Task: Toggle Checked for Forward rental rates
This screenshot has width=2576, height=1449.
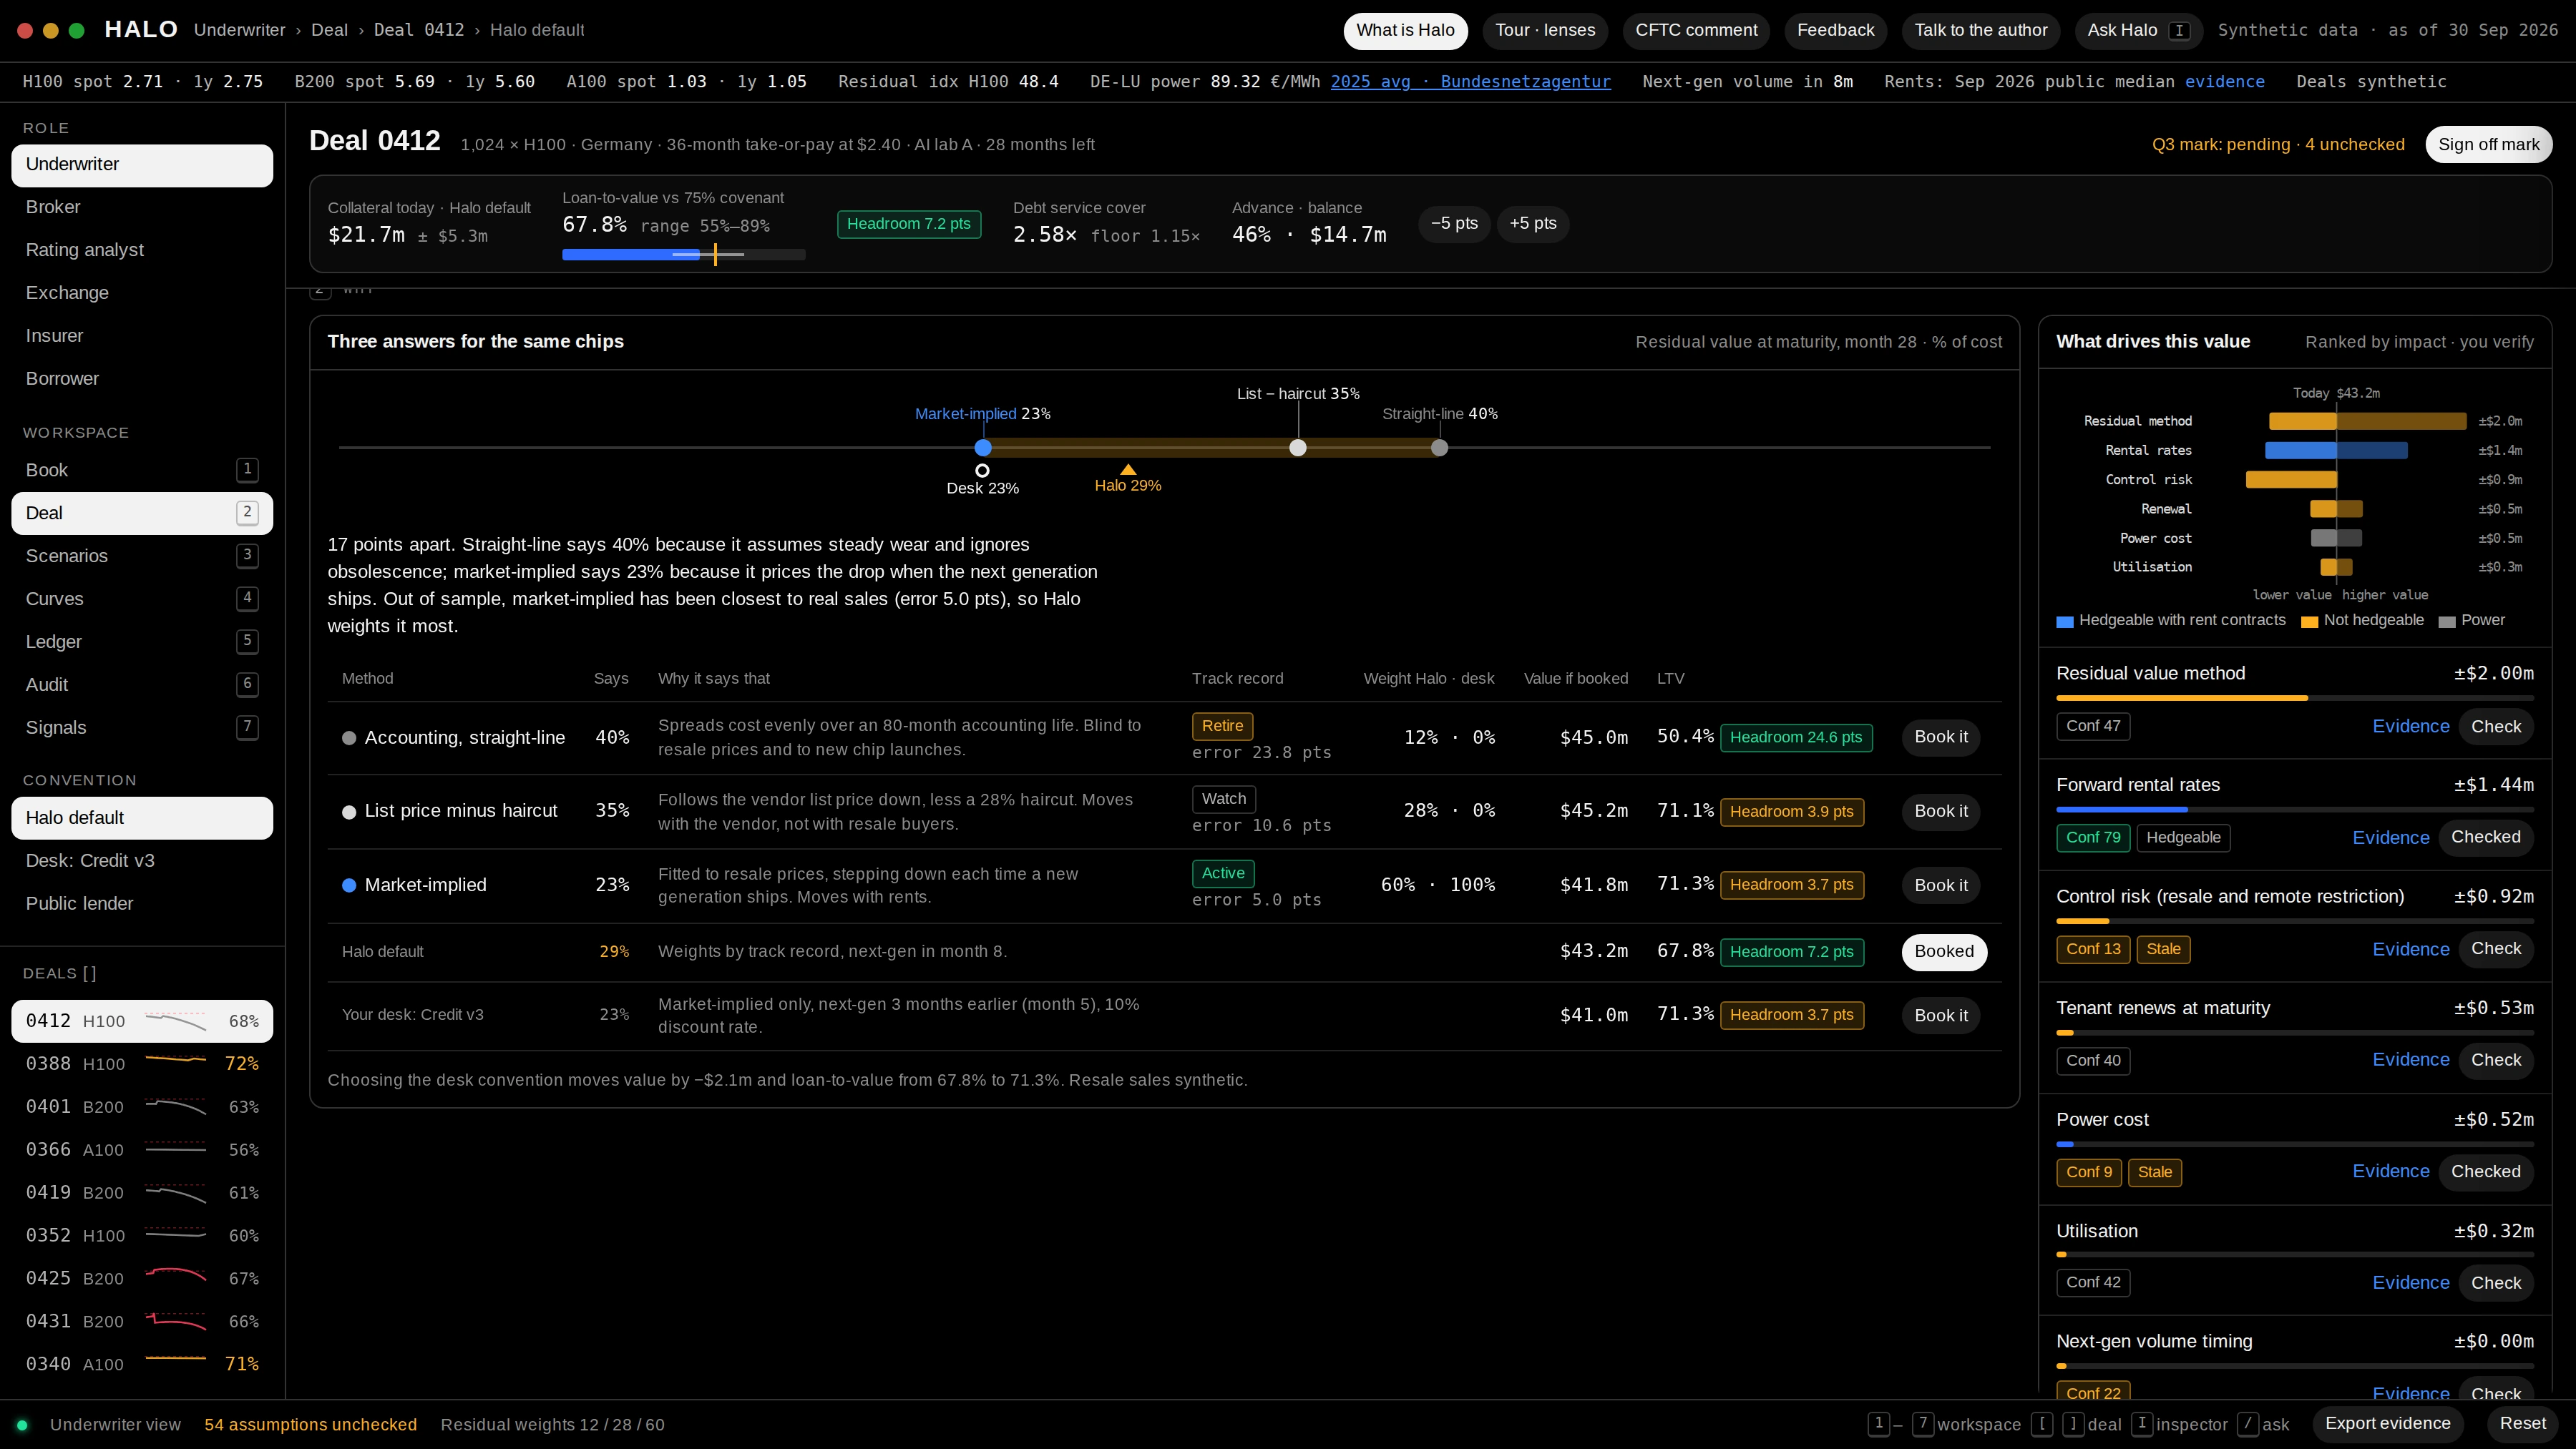Action: tap(2486, 838)
